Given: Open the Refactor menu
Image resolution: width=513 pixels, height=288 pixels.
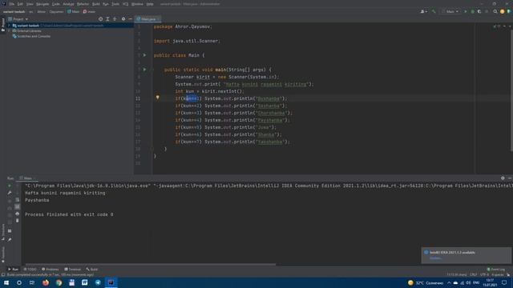Looking at the screenshot, I should pyautogui.click(x=83, y=4).
